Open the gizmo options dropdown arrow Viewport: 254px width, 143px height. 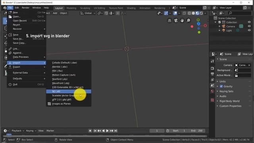tap(170, 13)
